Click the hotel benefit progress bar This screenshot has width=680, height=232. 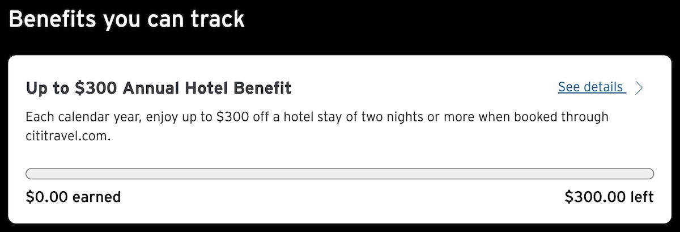[x=340, y=174]
